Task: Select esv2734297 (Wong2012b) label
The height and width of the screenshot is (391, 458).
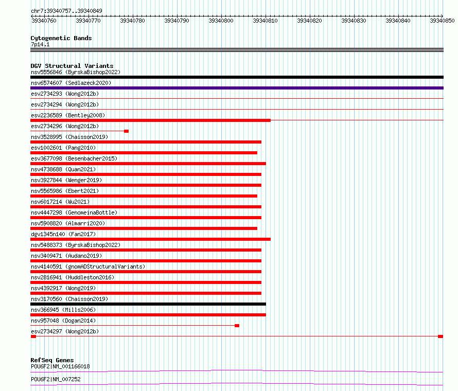Action: pyautogui.click(x=65, y=331)
